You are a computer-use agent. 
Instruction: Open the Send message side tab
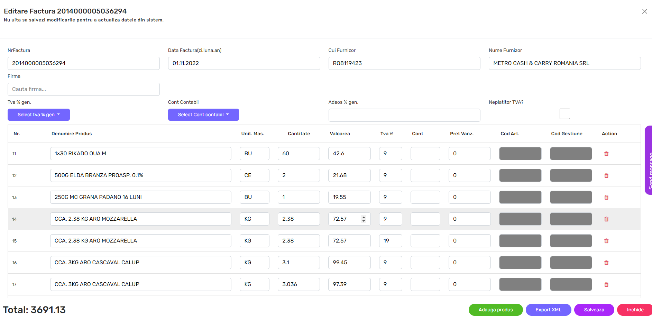[649, 160]
